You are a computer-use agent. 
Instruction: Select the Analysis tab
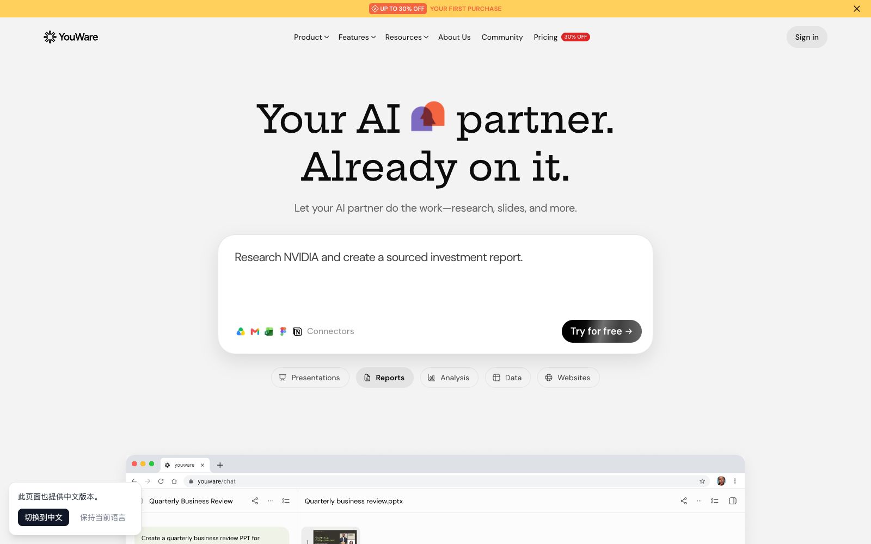(449, 378)
